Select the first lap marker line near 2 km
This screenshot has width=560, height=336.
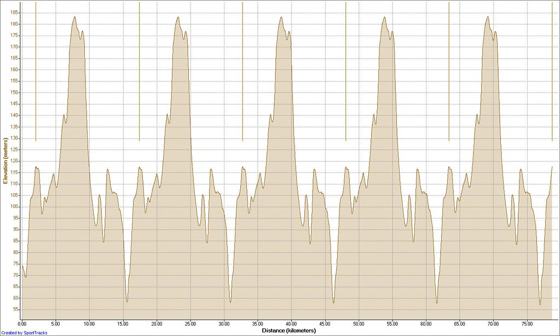pos(36,71)
